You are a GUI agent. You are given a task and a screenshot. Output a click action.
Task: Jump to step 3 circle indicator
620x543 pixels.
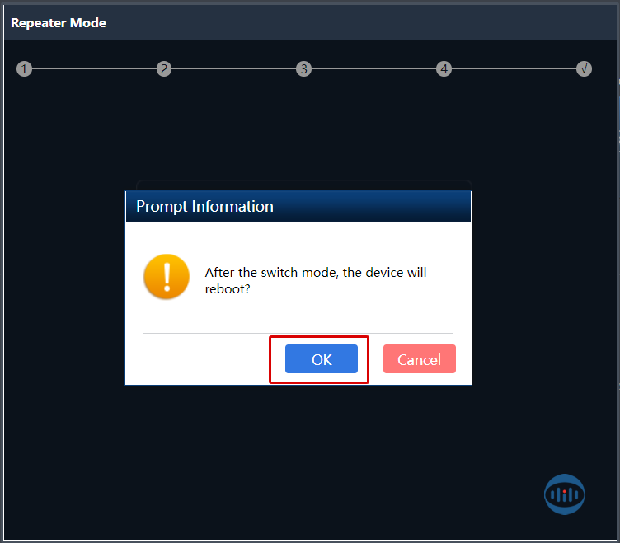(304, 69)
